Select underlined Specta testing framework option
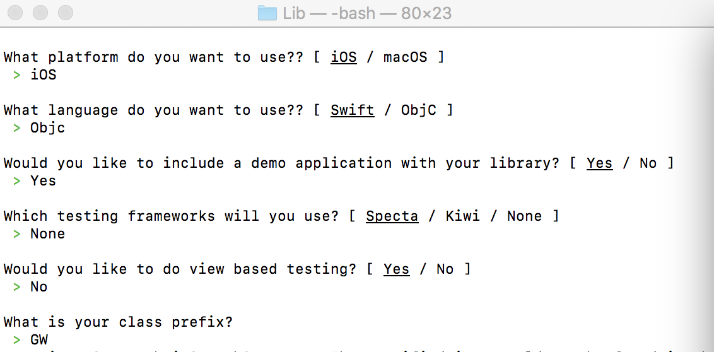The image size is (714, 352). coord(392,216)
